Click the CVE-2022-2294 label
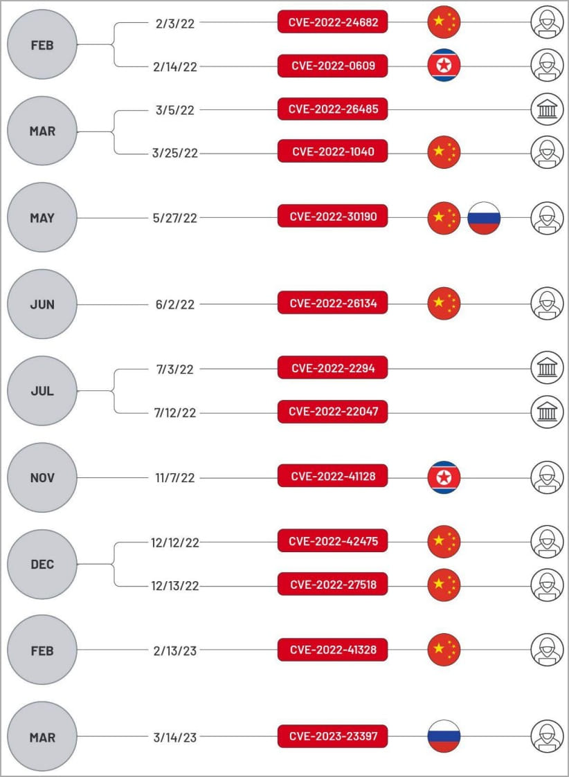Viewport: 569px width, 777px height. tap(332, 367)
